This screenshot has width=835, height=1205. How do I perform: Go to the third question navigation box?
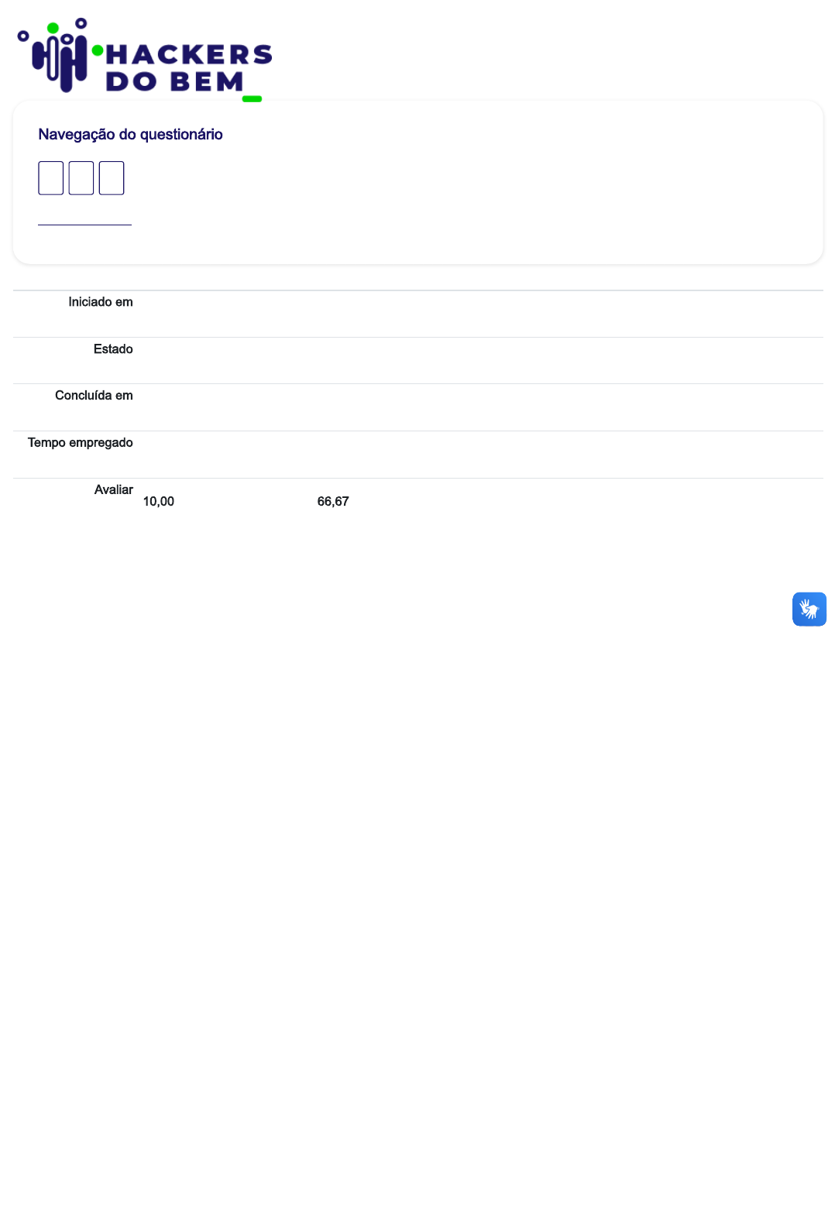[x=112, y=178]
